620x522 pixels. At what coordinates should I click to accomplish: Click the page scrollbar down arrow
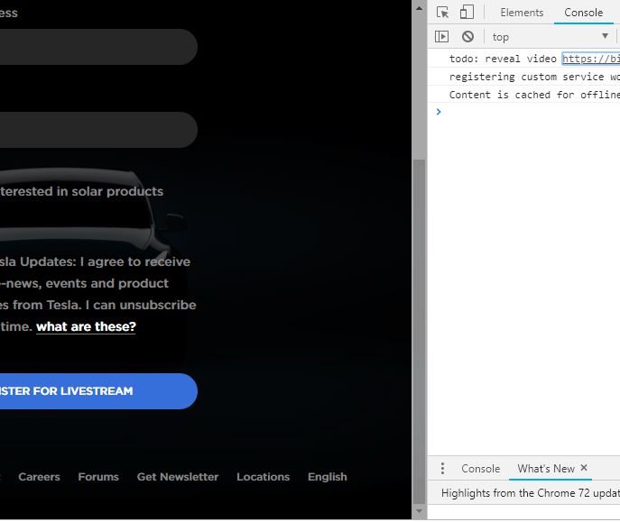click(x=419, y=511)
